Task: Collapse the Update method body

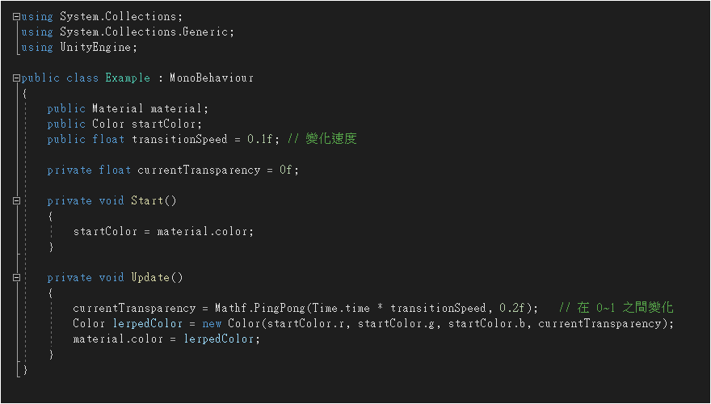Action: pos(17,278)
